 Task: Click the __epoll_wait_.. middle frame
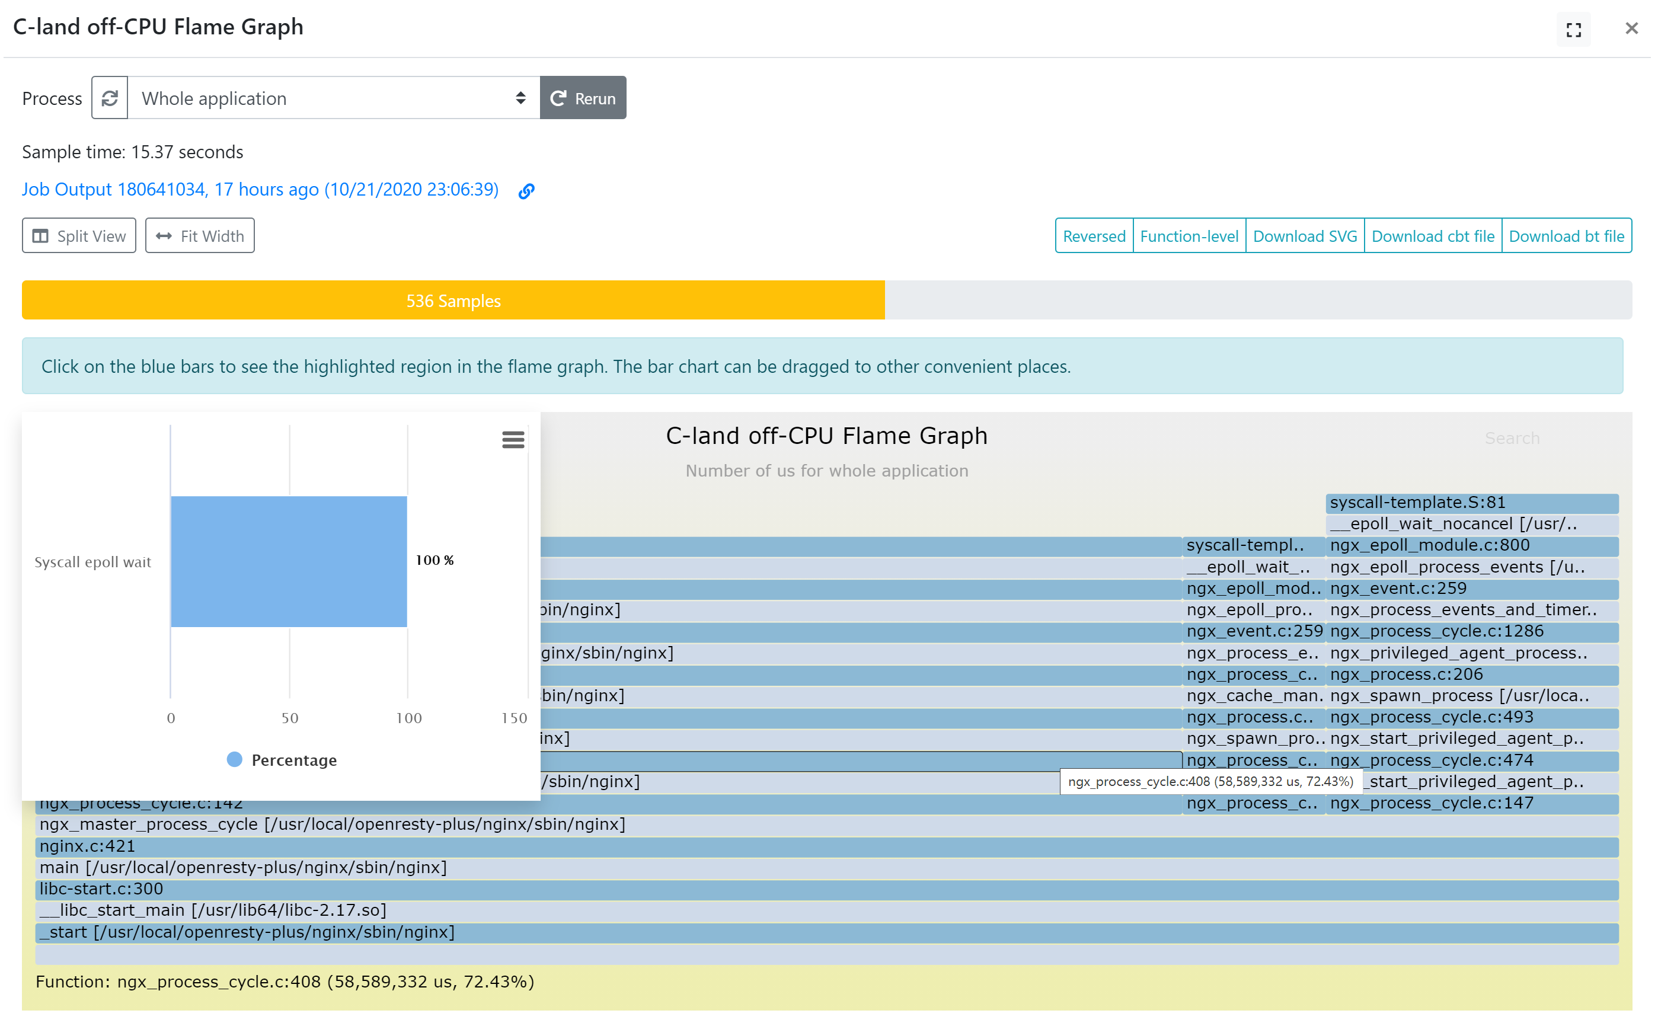pos(1254,567)
